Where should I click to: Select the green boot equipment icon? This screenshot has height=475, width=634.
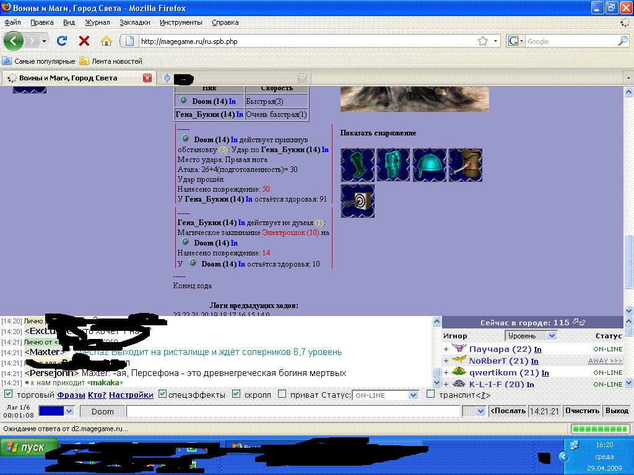[x=357, y=165]
